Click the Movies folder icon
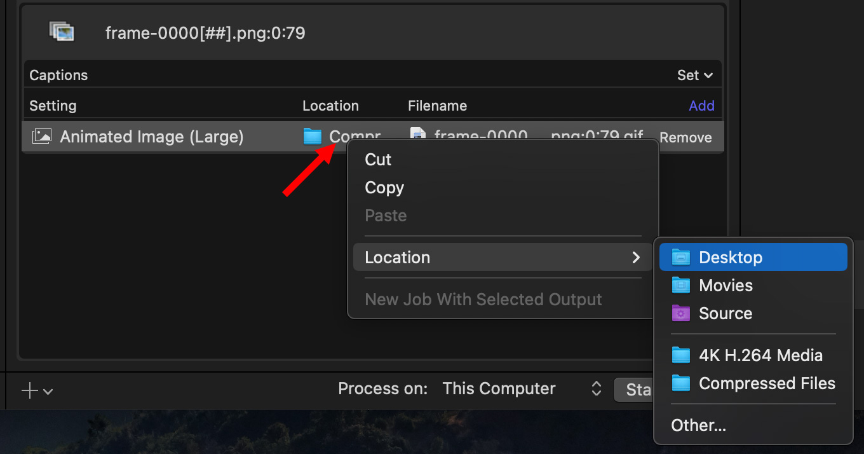864x454 pixels. tap(680, 285)
